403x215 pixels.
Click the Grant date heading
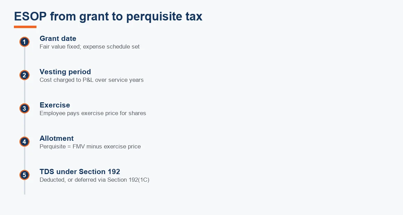tap(58, 38)
